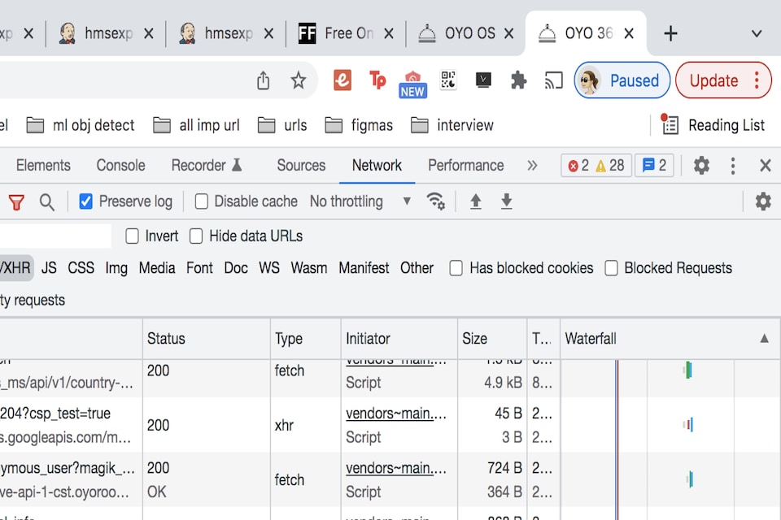Open network search with magnifier icon

click(47, 202)
